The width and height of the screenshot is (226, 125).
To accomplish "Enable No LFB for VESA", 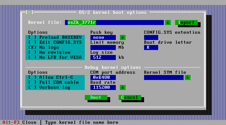I will (55, 57).
